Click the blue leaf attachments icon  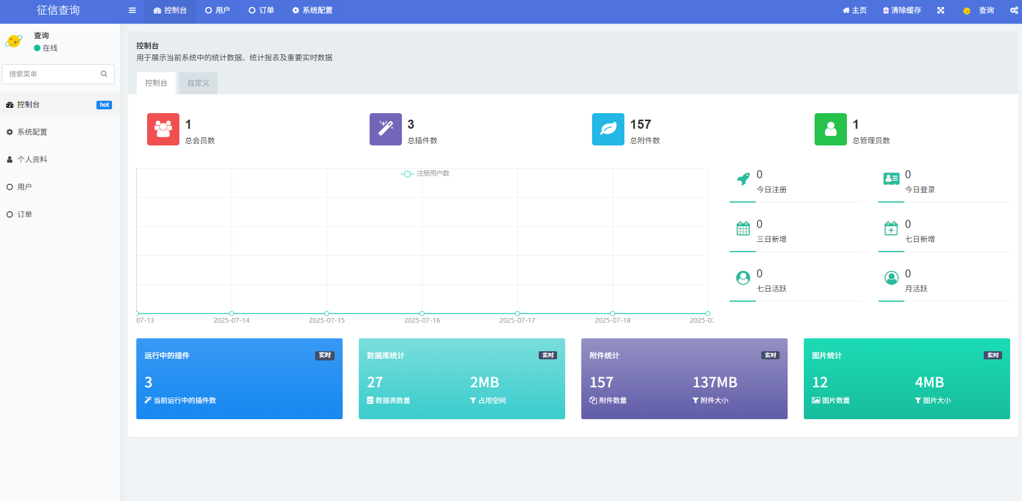(608, 129)
